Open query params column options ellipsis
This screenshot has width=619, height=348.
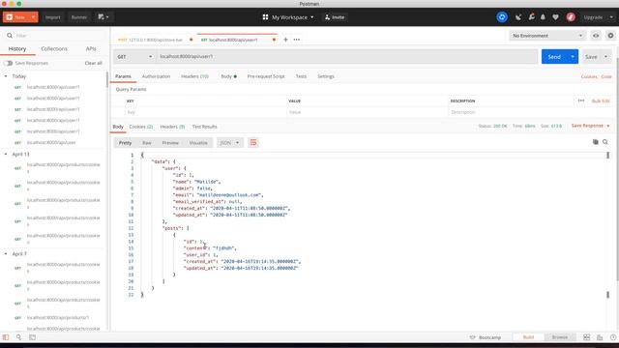point(581,101)
